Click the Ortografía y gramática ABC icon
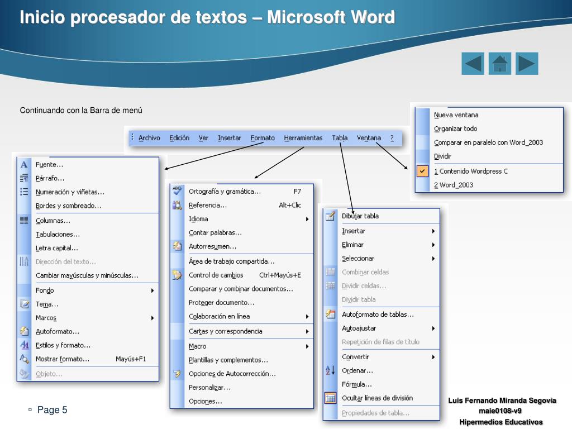 click(x=177, y=191)
